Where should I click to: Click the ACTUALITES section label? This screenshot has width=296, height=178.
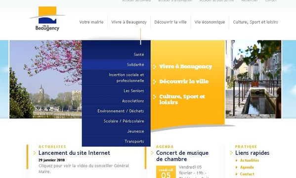pos(52,146)
